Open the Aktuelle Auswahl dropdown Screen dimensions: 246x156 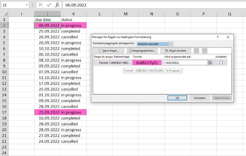pyautogui.click(x=171, y=44)
